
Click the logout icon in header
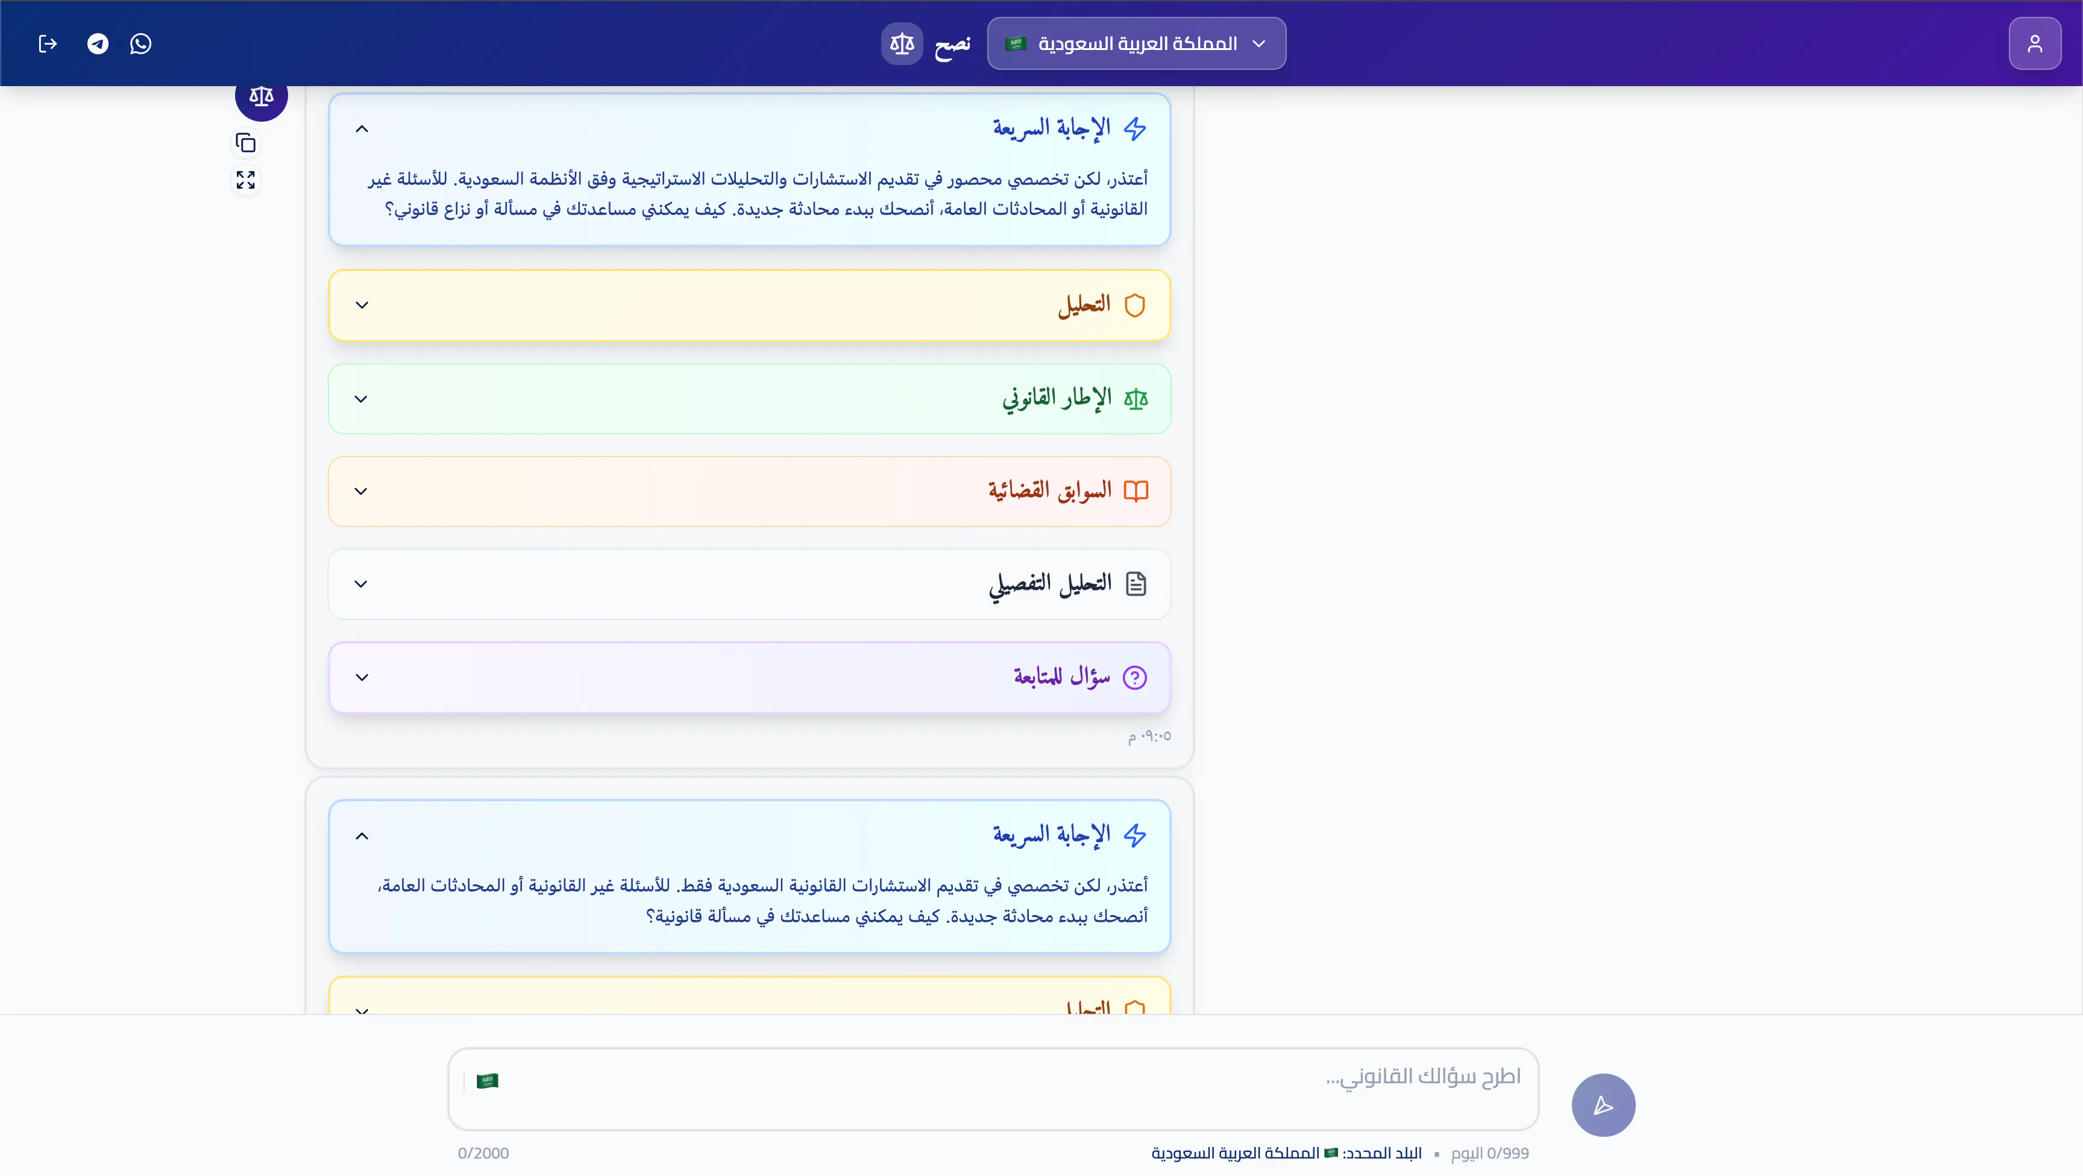[48, 43]
